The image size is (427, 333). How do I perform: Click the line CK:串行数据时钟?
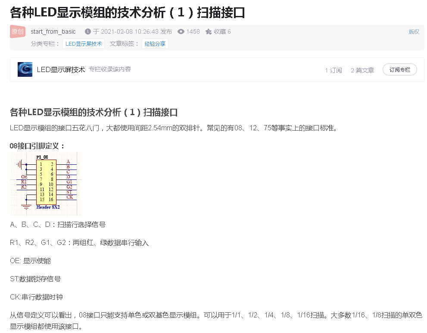37,297
